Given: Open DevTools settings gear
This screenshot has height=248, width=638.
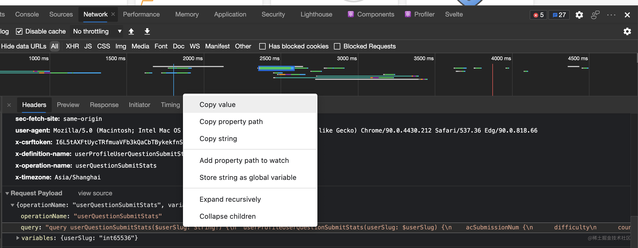Looking at the screenshot, I should pos(579,15).
